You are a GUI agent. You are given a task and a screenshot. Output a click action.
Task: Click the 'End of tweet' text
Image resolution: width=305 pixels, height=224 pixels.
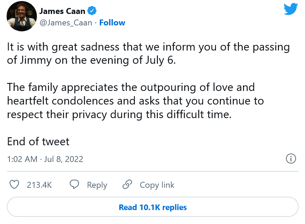click(x=38, y=141)
